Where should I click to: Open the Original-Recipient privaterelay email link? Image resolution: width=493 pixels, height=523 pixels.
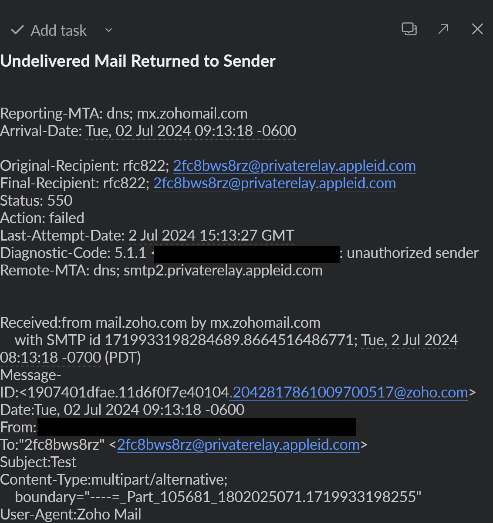tap(294, 166)
